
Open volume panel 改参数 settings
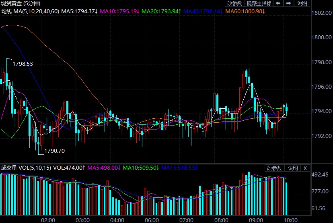coord(274,168)
